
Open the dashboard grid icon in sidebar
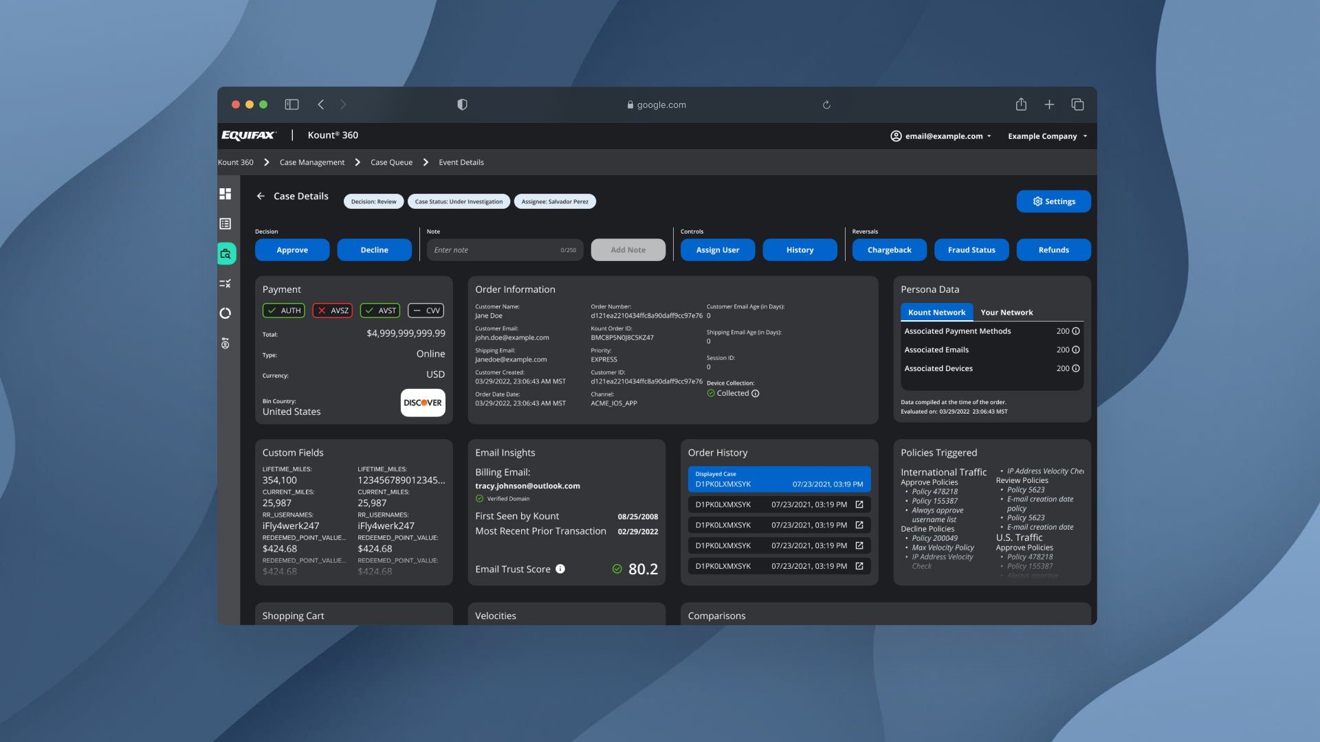(225, 194)
